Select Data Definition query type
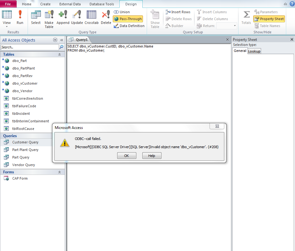Viewport: 295px width, 251px height. click(x=129, y=26)
